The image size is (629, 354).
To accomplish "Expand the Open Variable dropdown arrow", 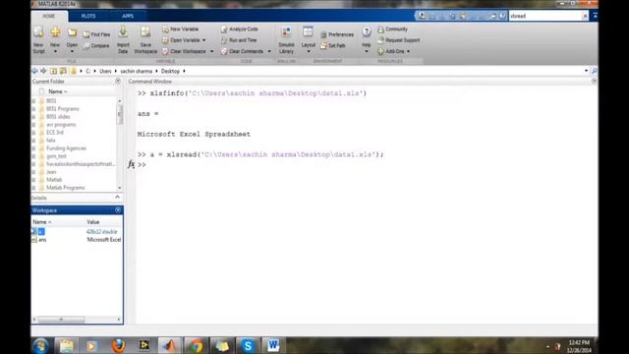I will point(203,40).
